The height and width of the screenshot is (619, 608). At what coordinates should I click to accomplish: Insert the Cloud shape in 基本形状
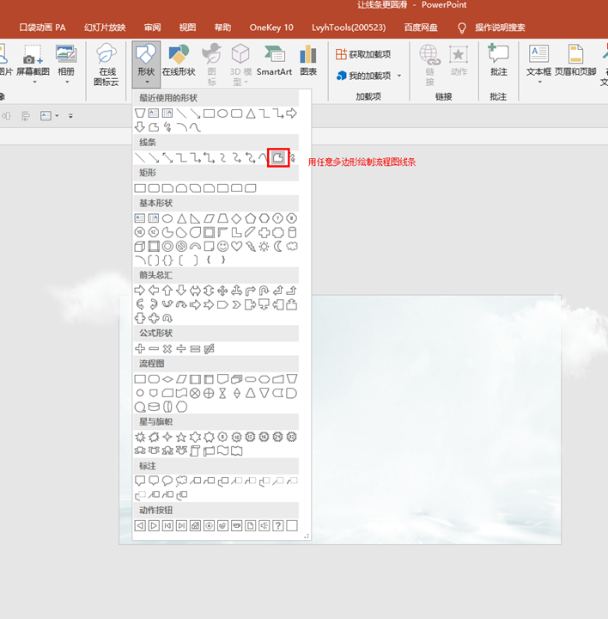coord(292,247)
